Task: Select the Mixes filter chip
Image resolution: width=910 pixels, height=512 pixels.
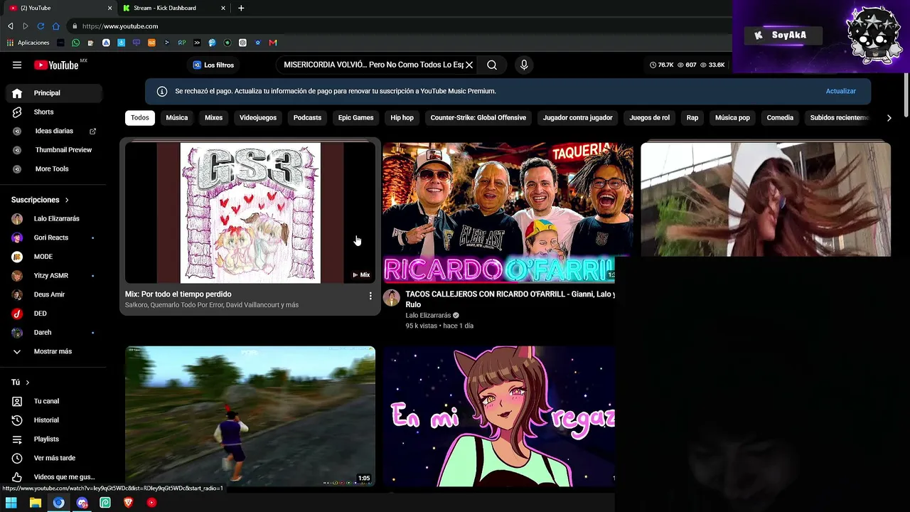Action: click(214, 118)
